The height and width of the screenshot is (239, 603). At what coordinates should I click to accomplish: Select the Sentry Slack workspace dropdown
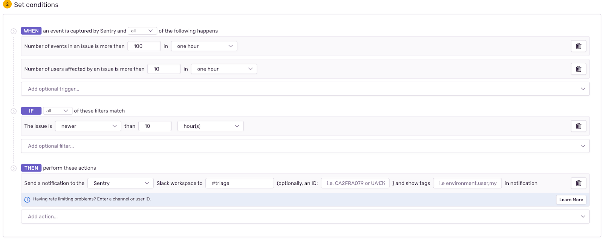[121, 183]
